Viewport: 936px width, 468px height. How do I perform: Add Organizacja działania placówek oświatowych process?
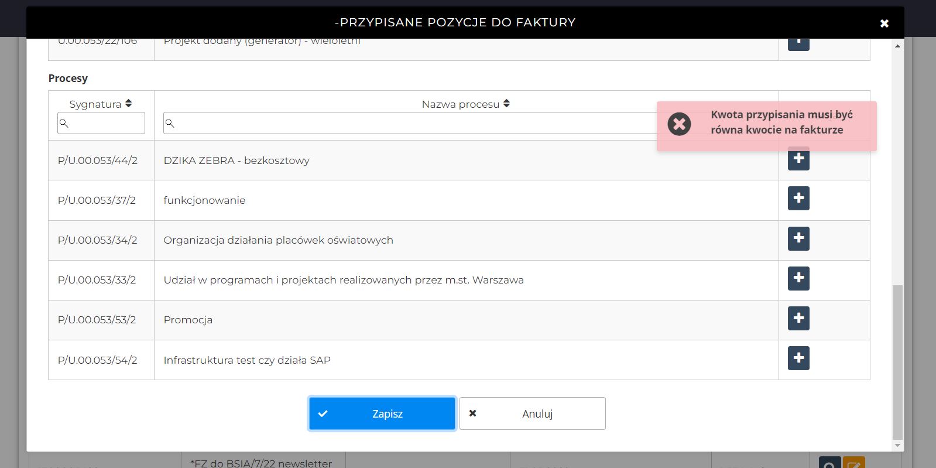pos(798,238)
